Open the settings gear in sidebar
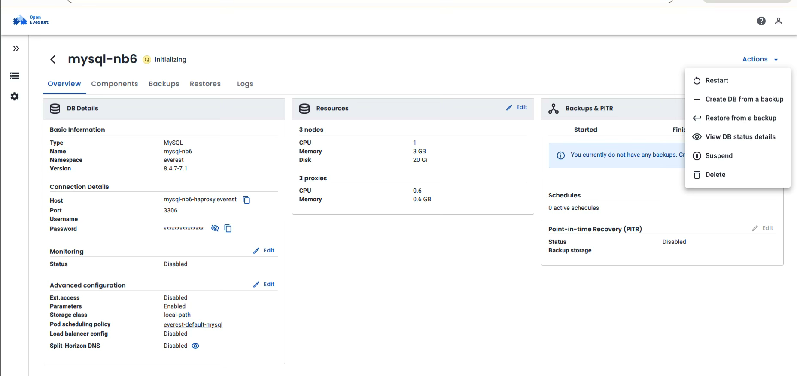 [x=15, y=97]
